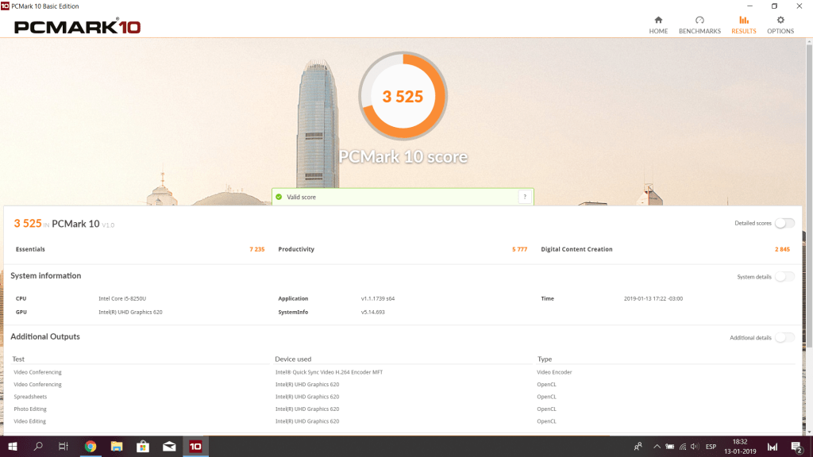Click the PCMark 10 logo
Viewport: 813px width, 457px height.
(78, 26)
